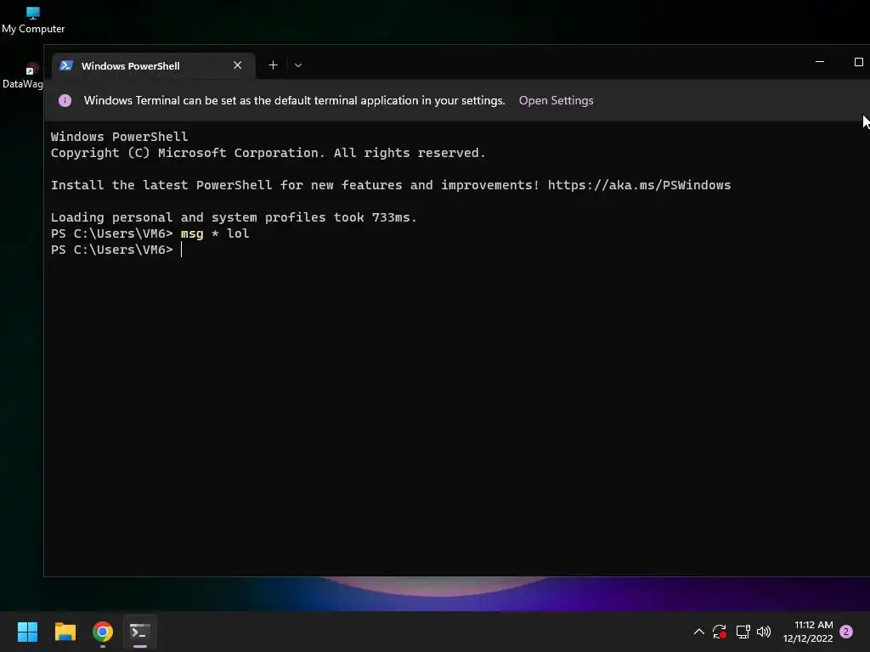Click the Open Settings link
Image resolution: width=870 pixels, height=652 pixels.
pos(556,100)
